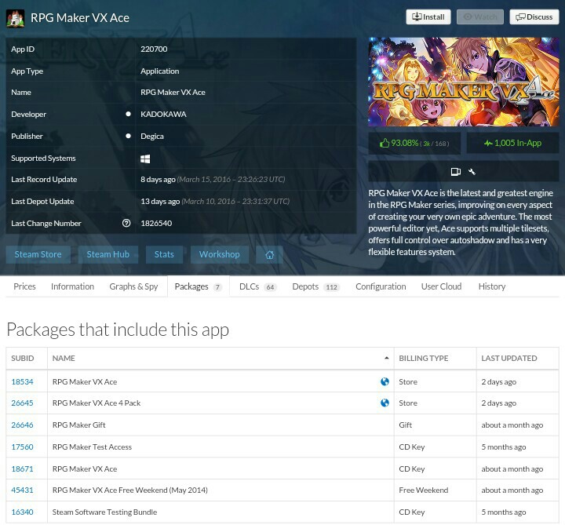This screenshot has width=565, height=525.
Task: Click the DLCs count badge 64
Action: click(x=270, y=287)
